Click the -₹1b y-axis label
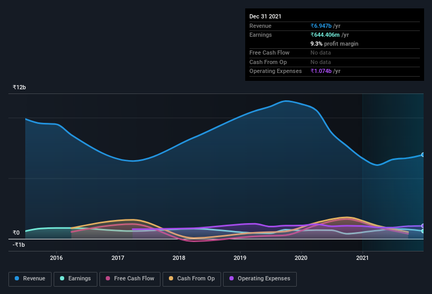The width and height of the screenshot is (432, 294). pos(19,245)
